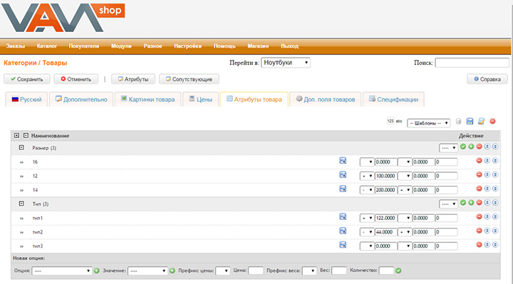Click the Поиск search field
This screenshot has width=513, height=284.
click(x=472, y=63)
